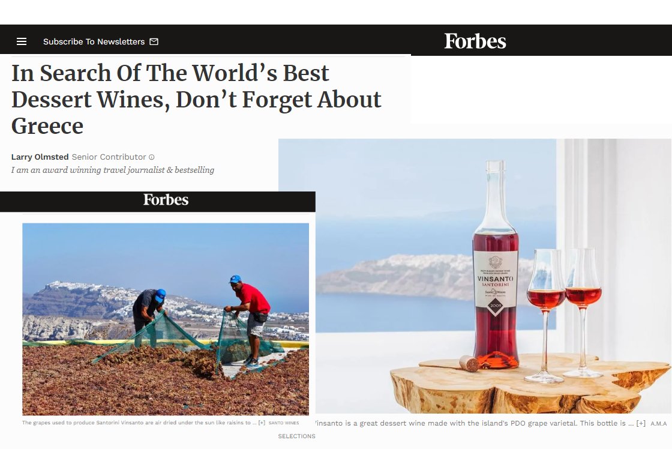Click the article headline about dessert wines
This screenshot has height=449, width=672.
[x=196, y=99]
